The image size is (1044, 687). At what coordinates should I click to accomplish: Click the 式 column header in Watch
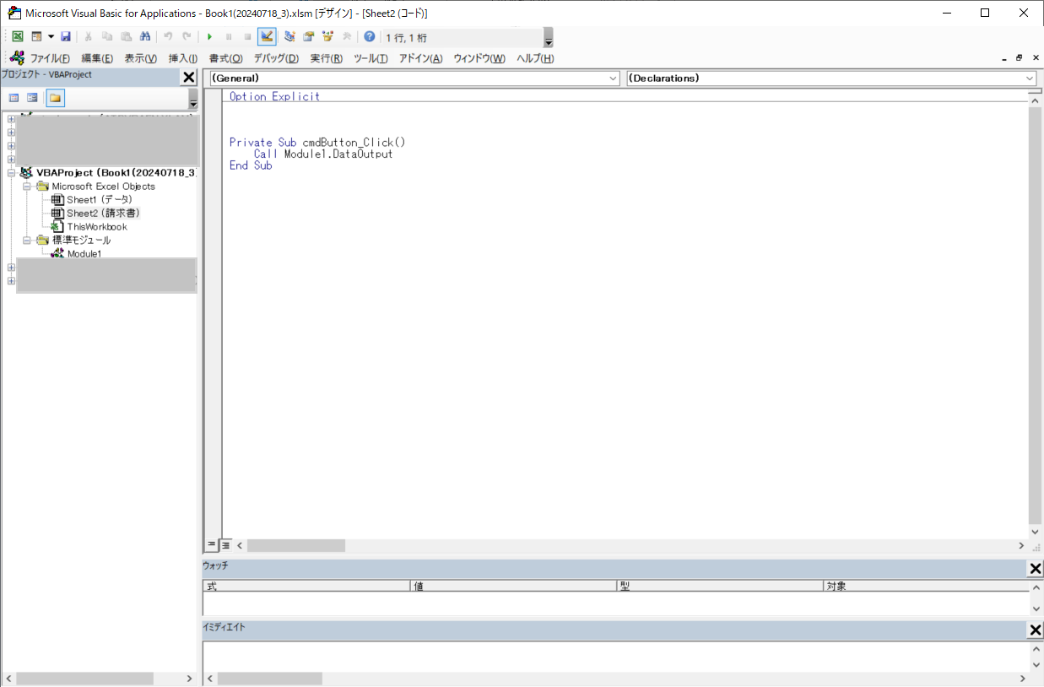pos(306,586)
